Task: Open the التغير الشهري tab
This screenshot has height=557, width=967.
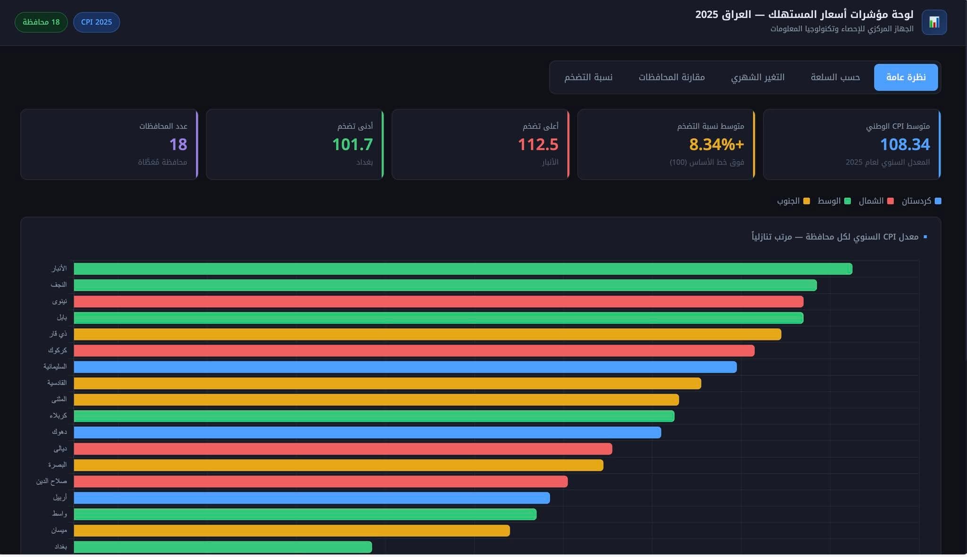Action: [x=757, y=77]
